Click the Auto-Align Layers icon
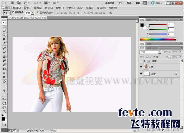The height and width of the screenshot is (133, 184). point(110,13)
